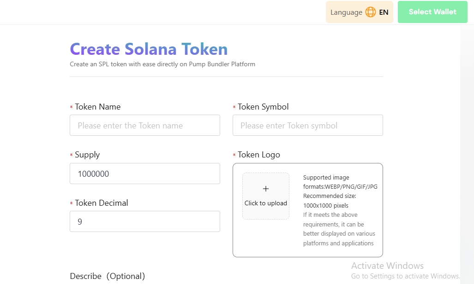The height and width of the screenshot is (284, 474).
Task: Click the Token Decimal label
Action: coord(102,203)
